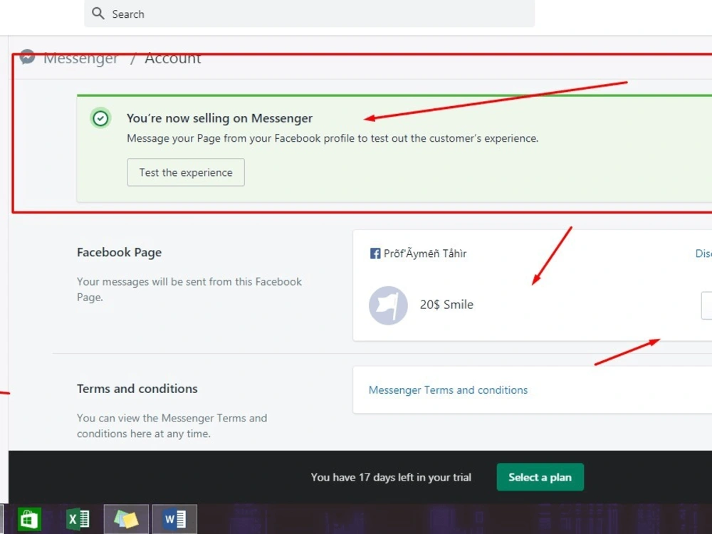The image size is (712, 534).
Task: Click the Search input field
Action: (x=309, y=14)
